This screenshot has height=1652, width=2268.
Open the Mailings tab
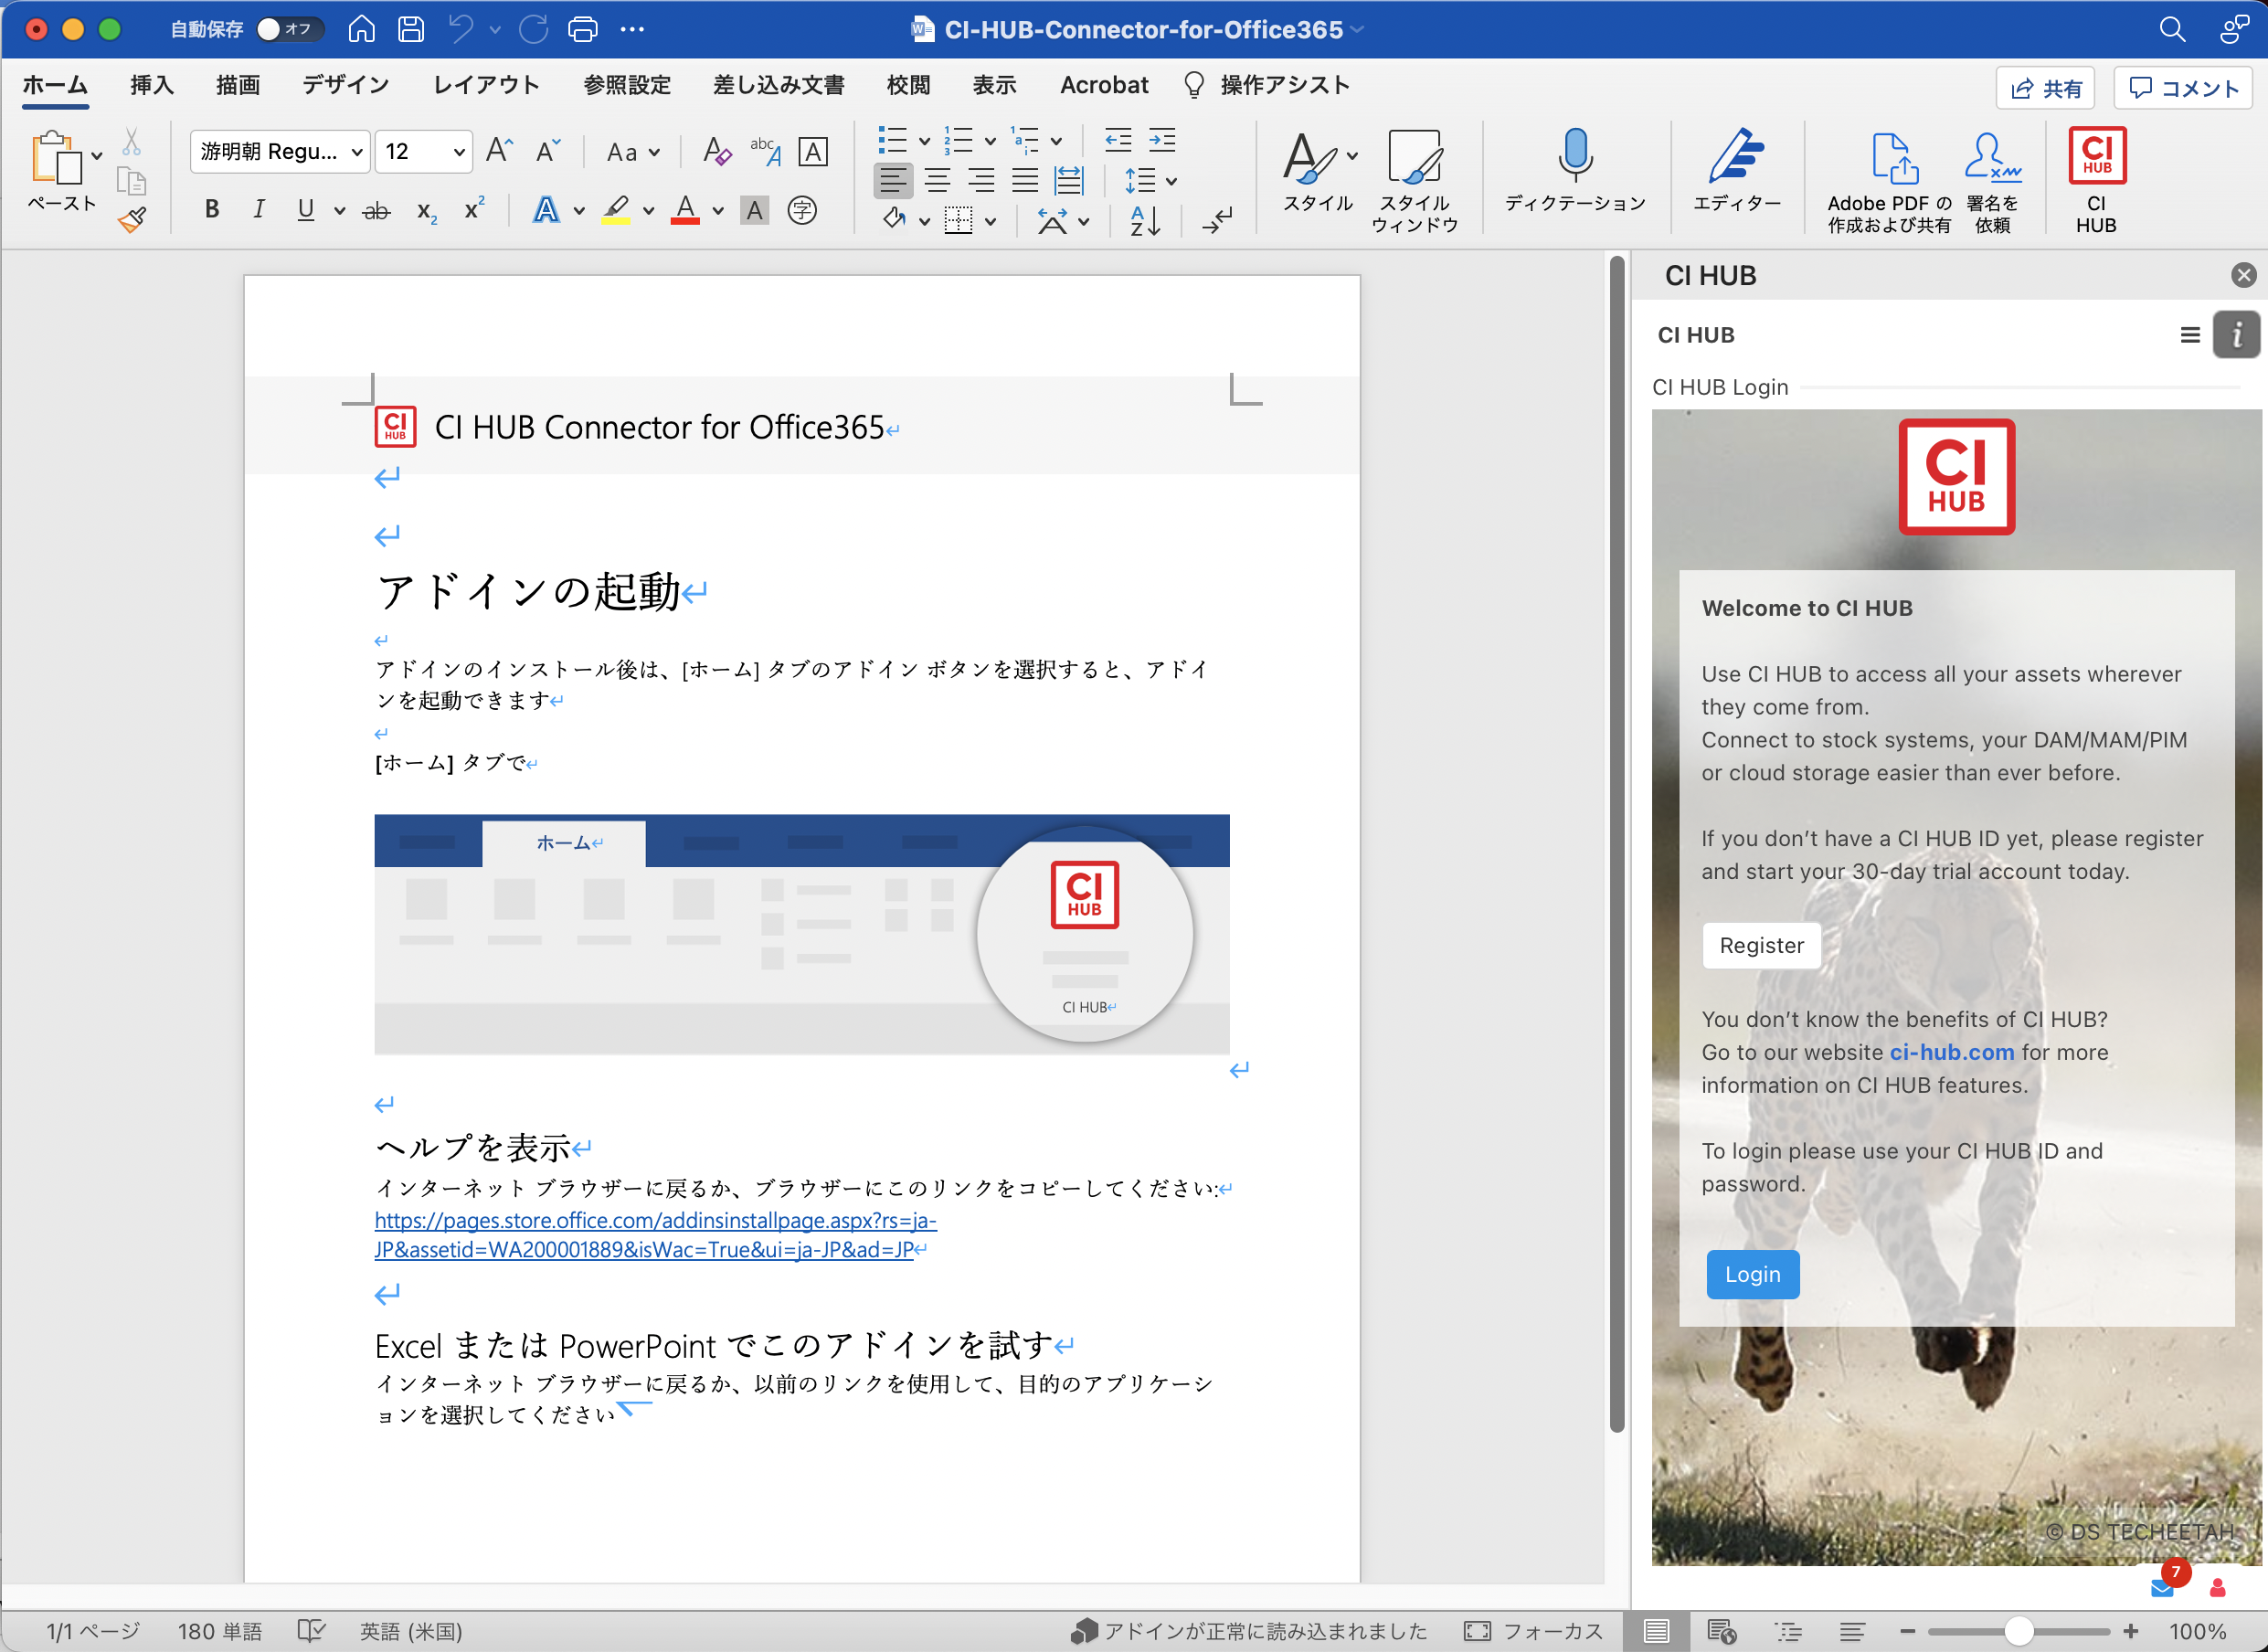778,85
